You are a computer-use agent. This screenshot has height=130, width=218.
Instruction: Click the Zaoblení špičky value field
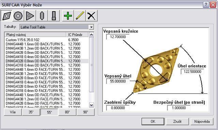118,108
